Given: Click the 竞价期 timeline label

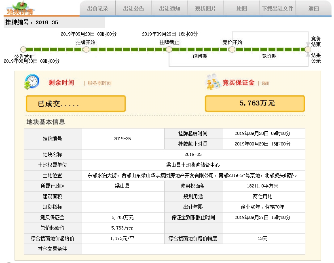Looking at the screenshot, I should coord(269,56).
